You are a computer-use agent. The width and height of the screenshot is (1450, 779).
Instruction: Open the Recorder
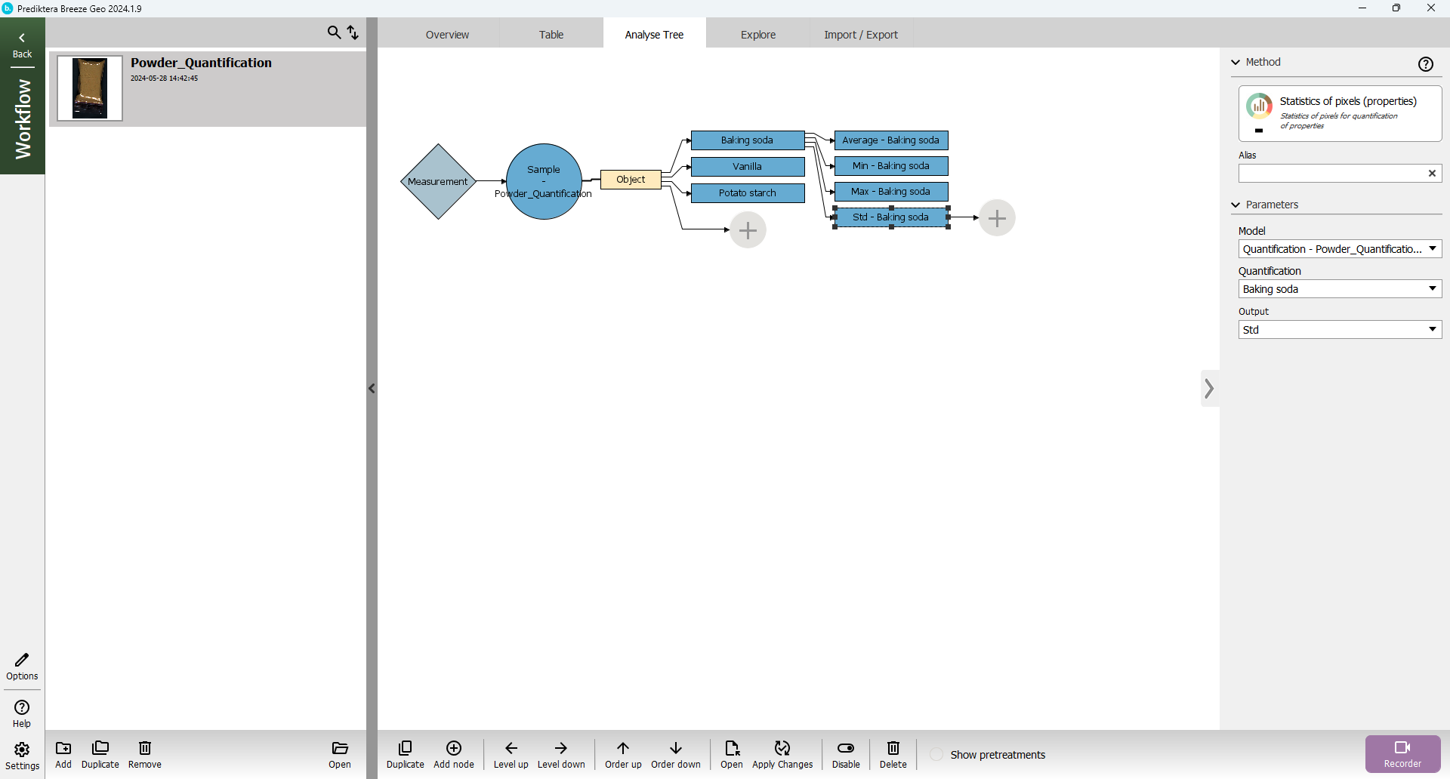[1402, 753]
